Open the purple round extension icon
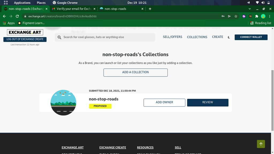The image size is (274, 154). 244,16
